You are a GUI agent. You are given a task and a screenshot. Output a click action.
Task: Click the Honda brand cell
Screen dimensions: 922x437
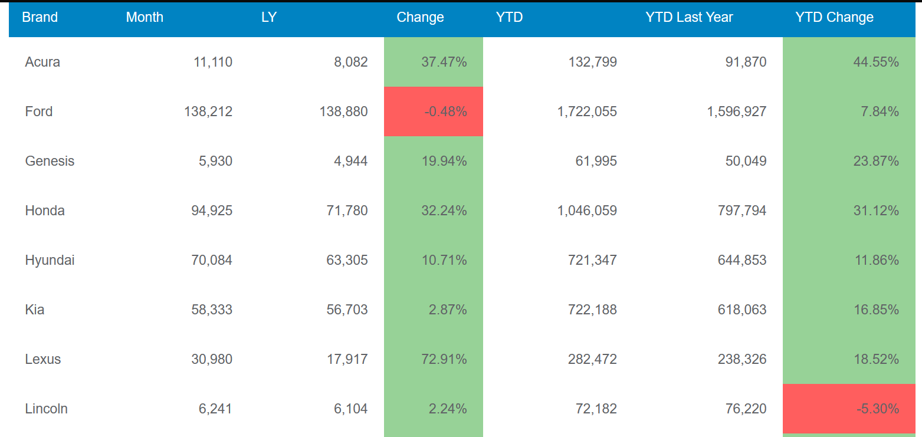(x=45, y=211)
